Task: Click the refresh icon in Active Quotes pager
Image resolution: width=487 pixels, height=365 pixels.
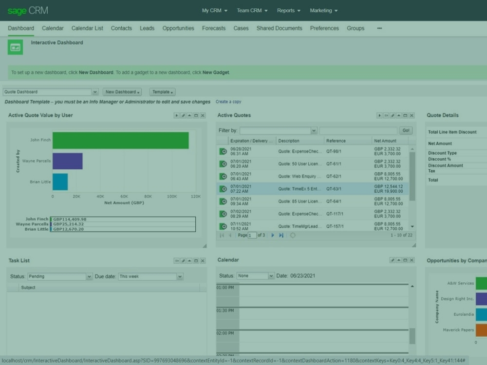Action: 293,235
